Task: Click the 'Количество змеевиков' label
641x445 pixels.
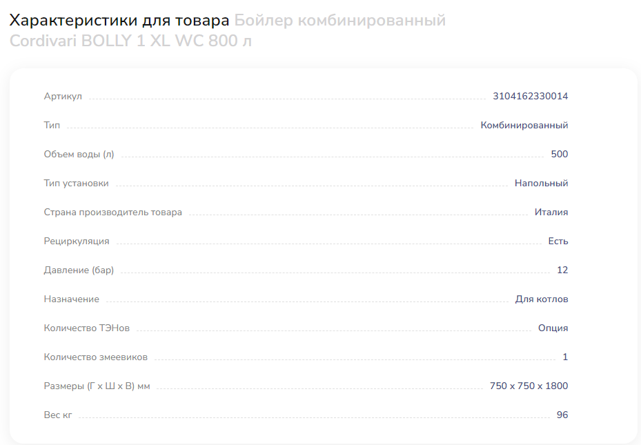Action: point(96,357)
